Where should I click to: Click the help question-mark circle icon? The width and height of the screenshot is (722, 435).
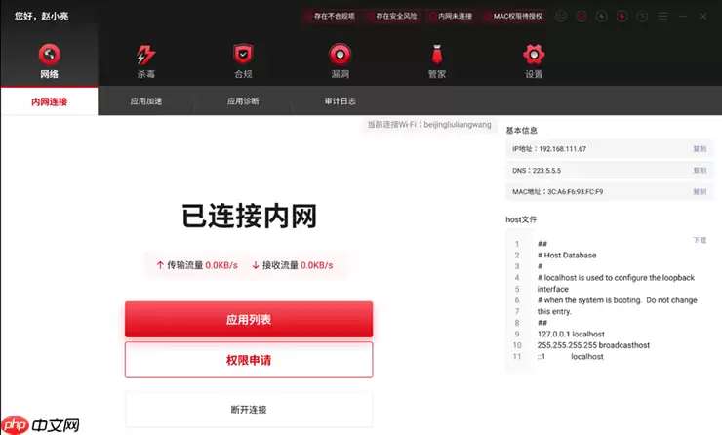(642, 17)
